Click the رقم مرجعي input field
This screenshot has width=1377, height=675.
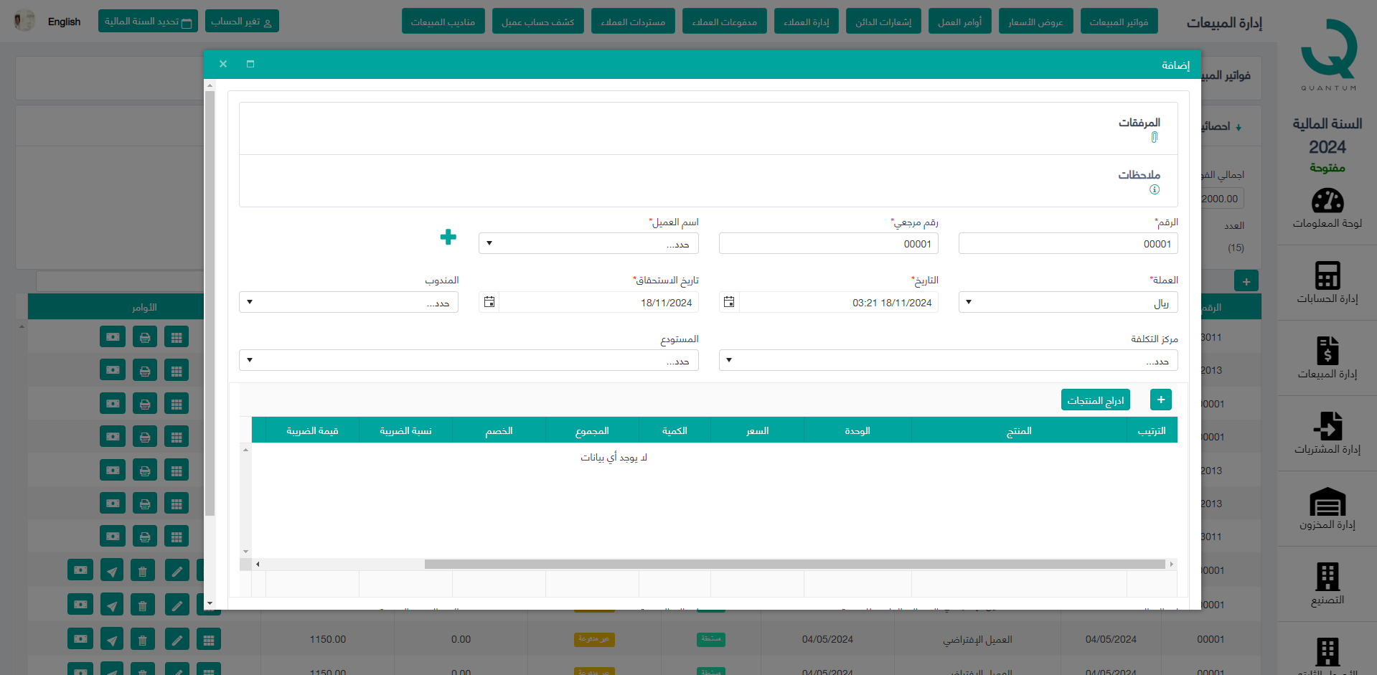click(x=828, y=243)
